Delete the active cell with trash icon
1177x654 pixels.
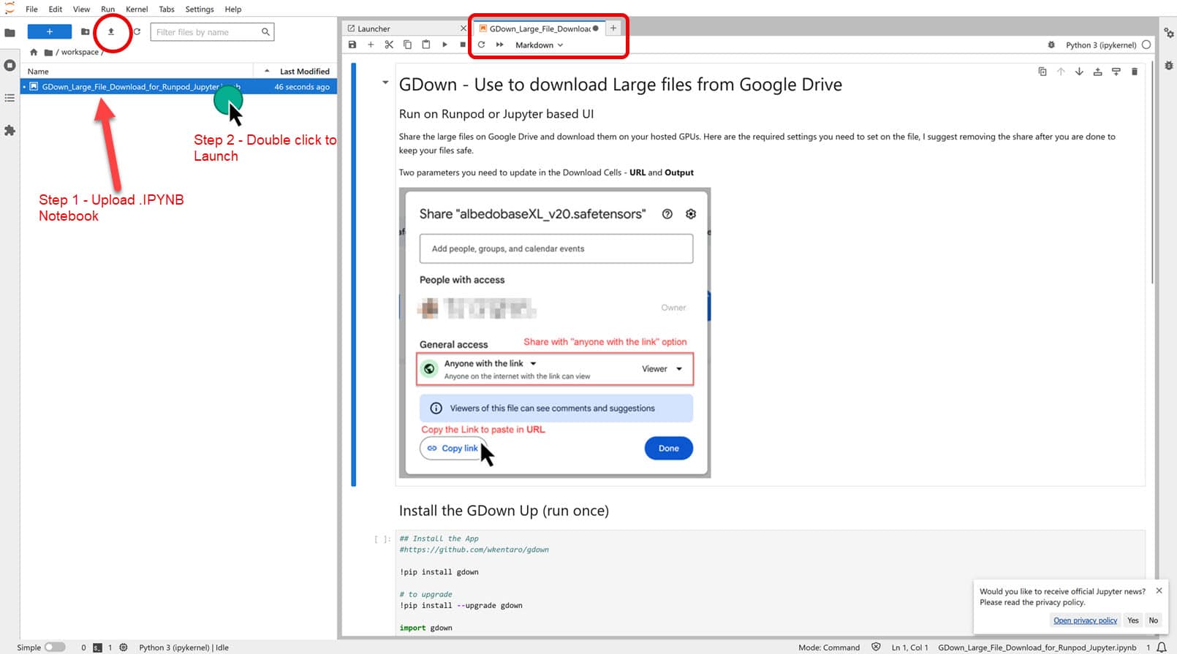click(x=1135, y=72)
